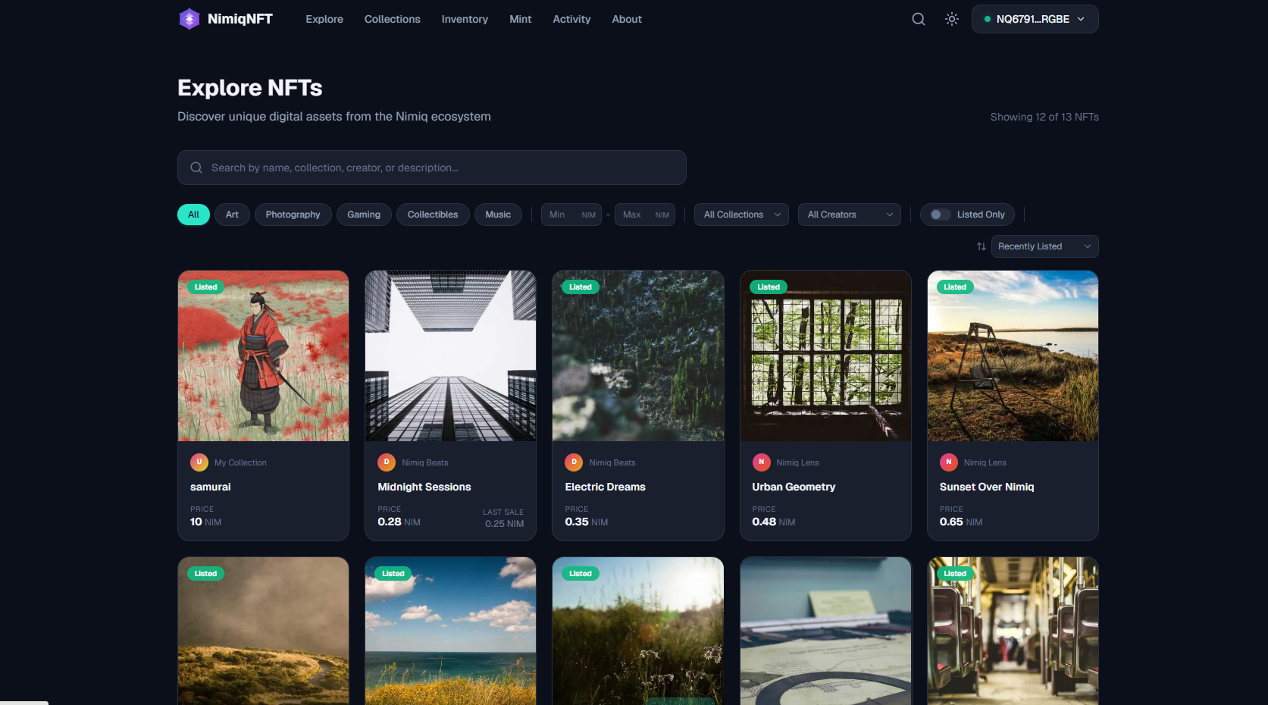Screen dimensions: 1268x705
Task: Click the NimiqNFT brand name link
Action: (240, 19)
